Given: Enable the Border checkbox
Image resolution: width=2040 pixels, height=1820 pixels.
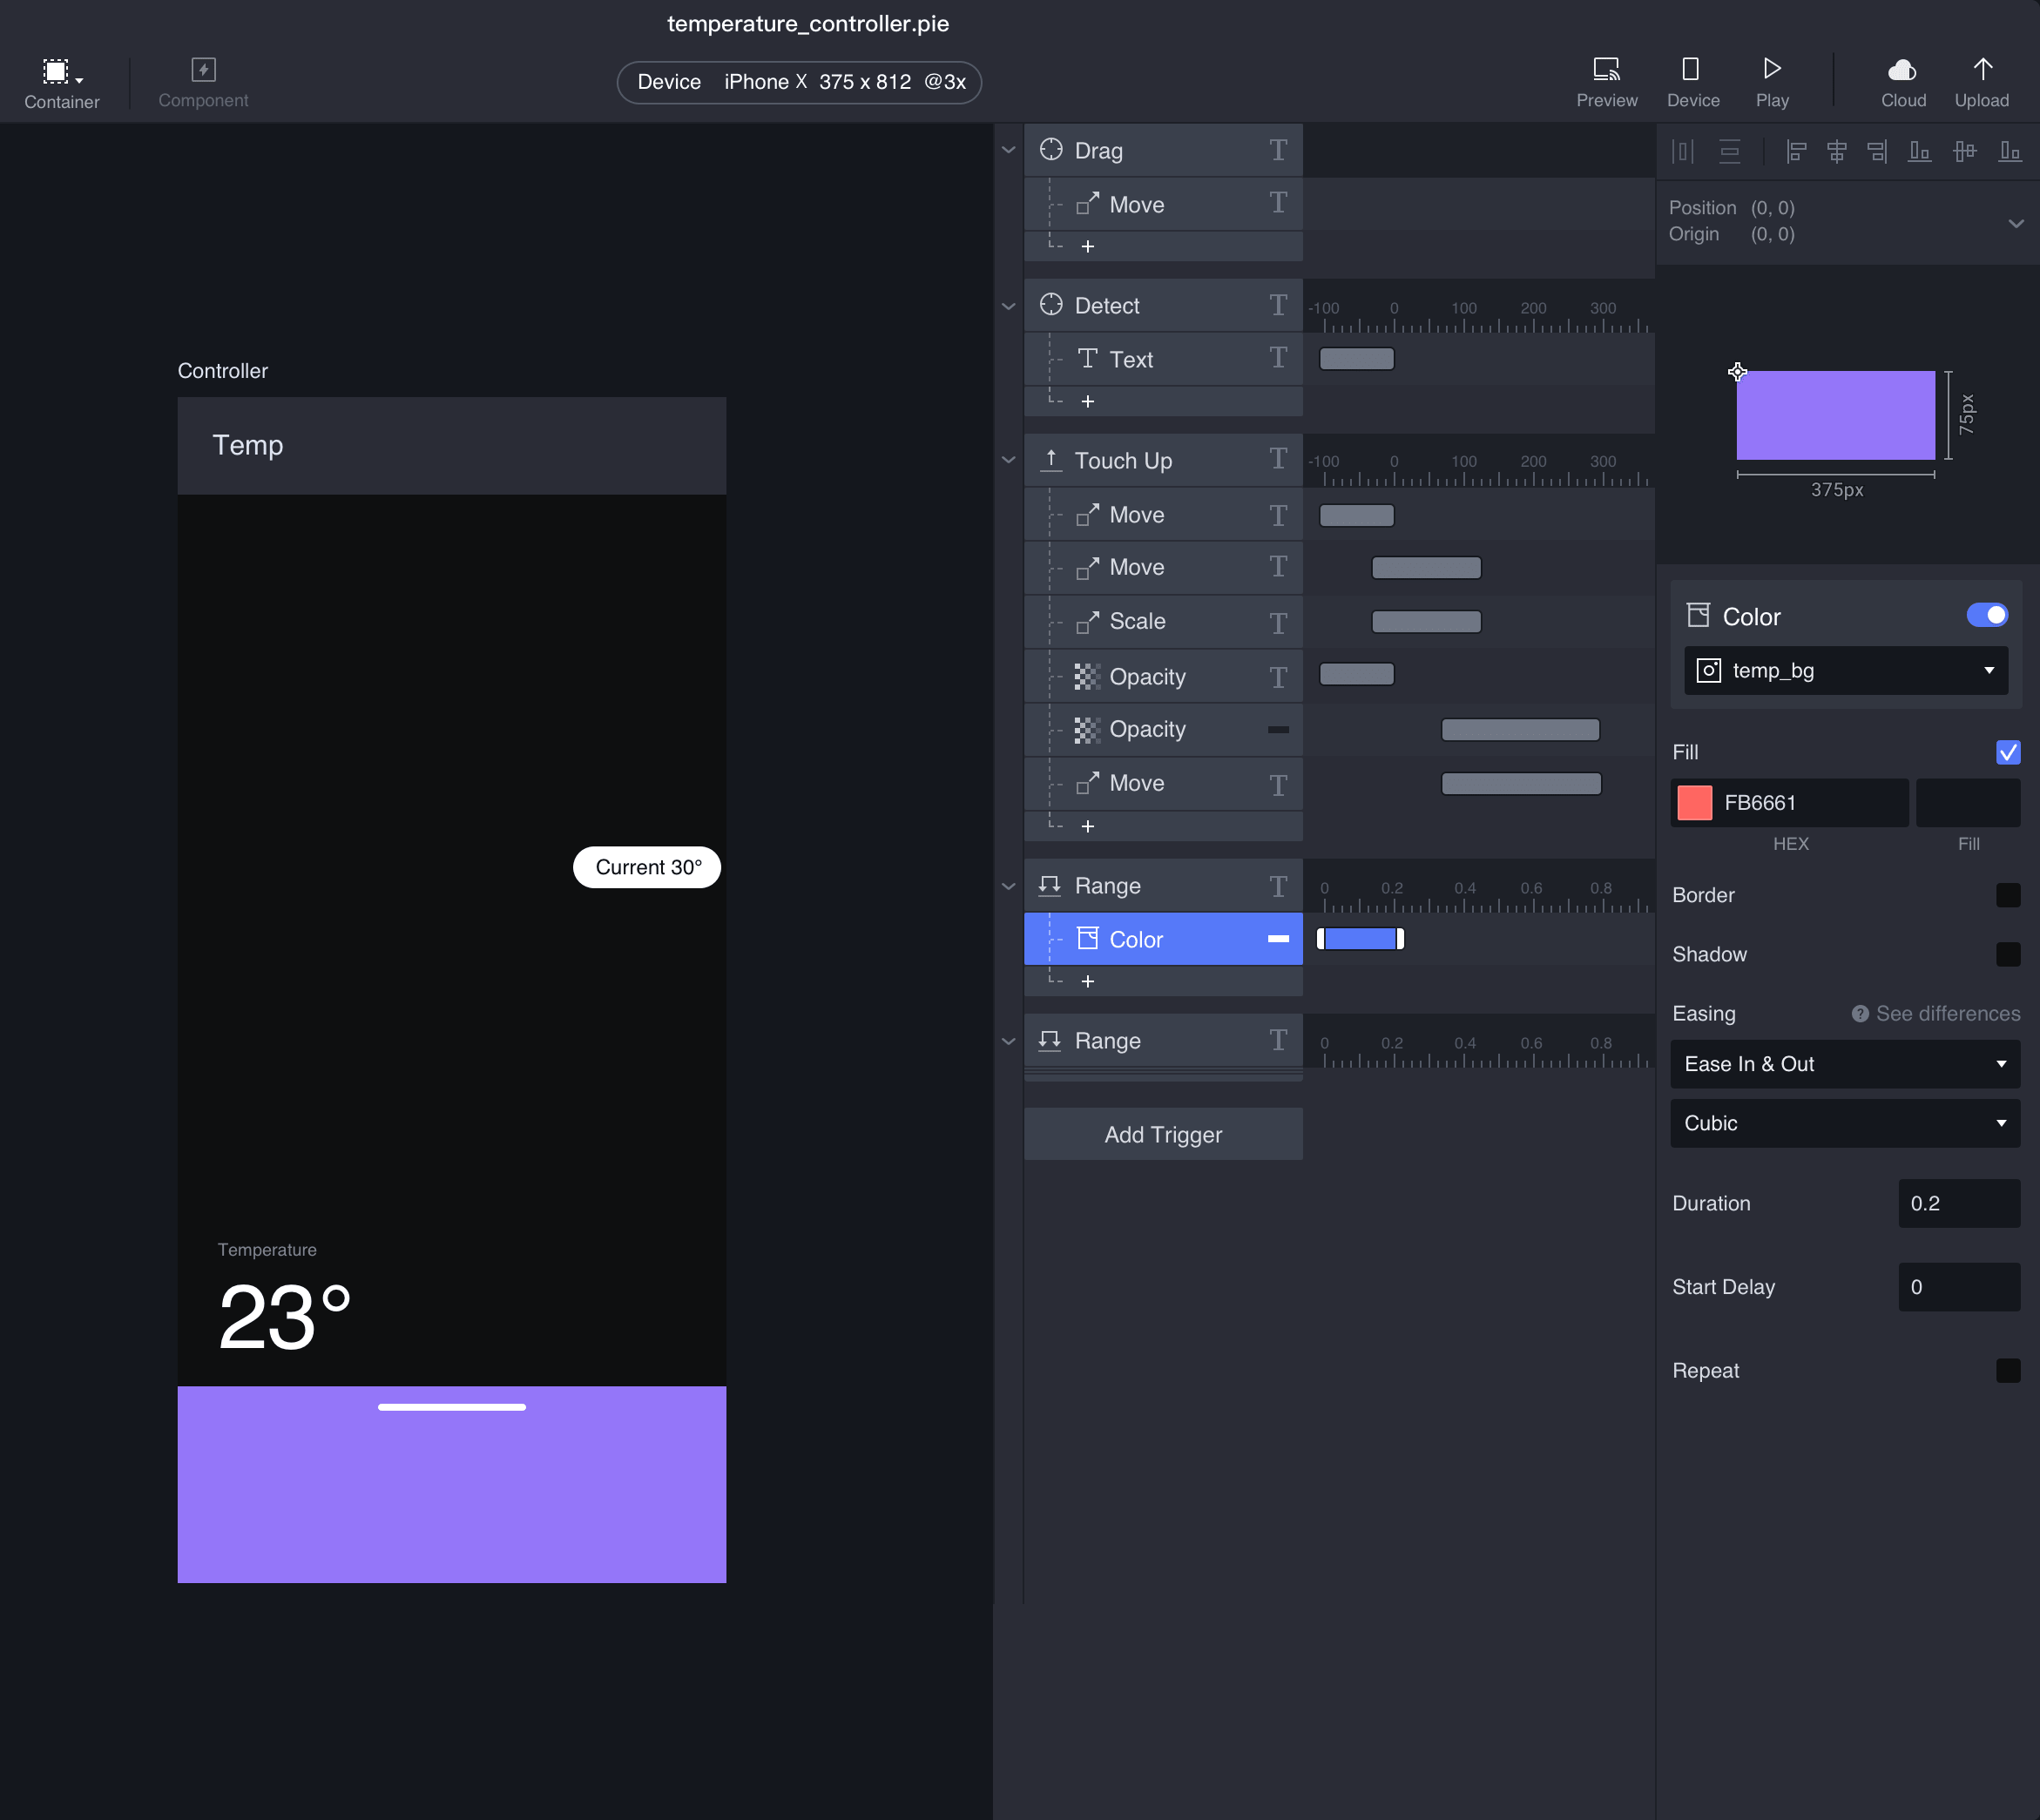Looking at the screenshot, I should coord(2007,895).
